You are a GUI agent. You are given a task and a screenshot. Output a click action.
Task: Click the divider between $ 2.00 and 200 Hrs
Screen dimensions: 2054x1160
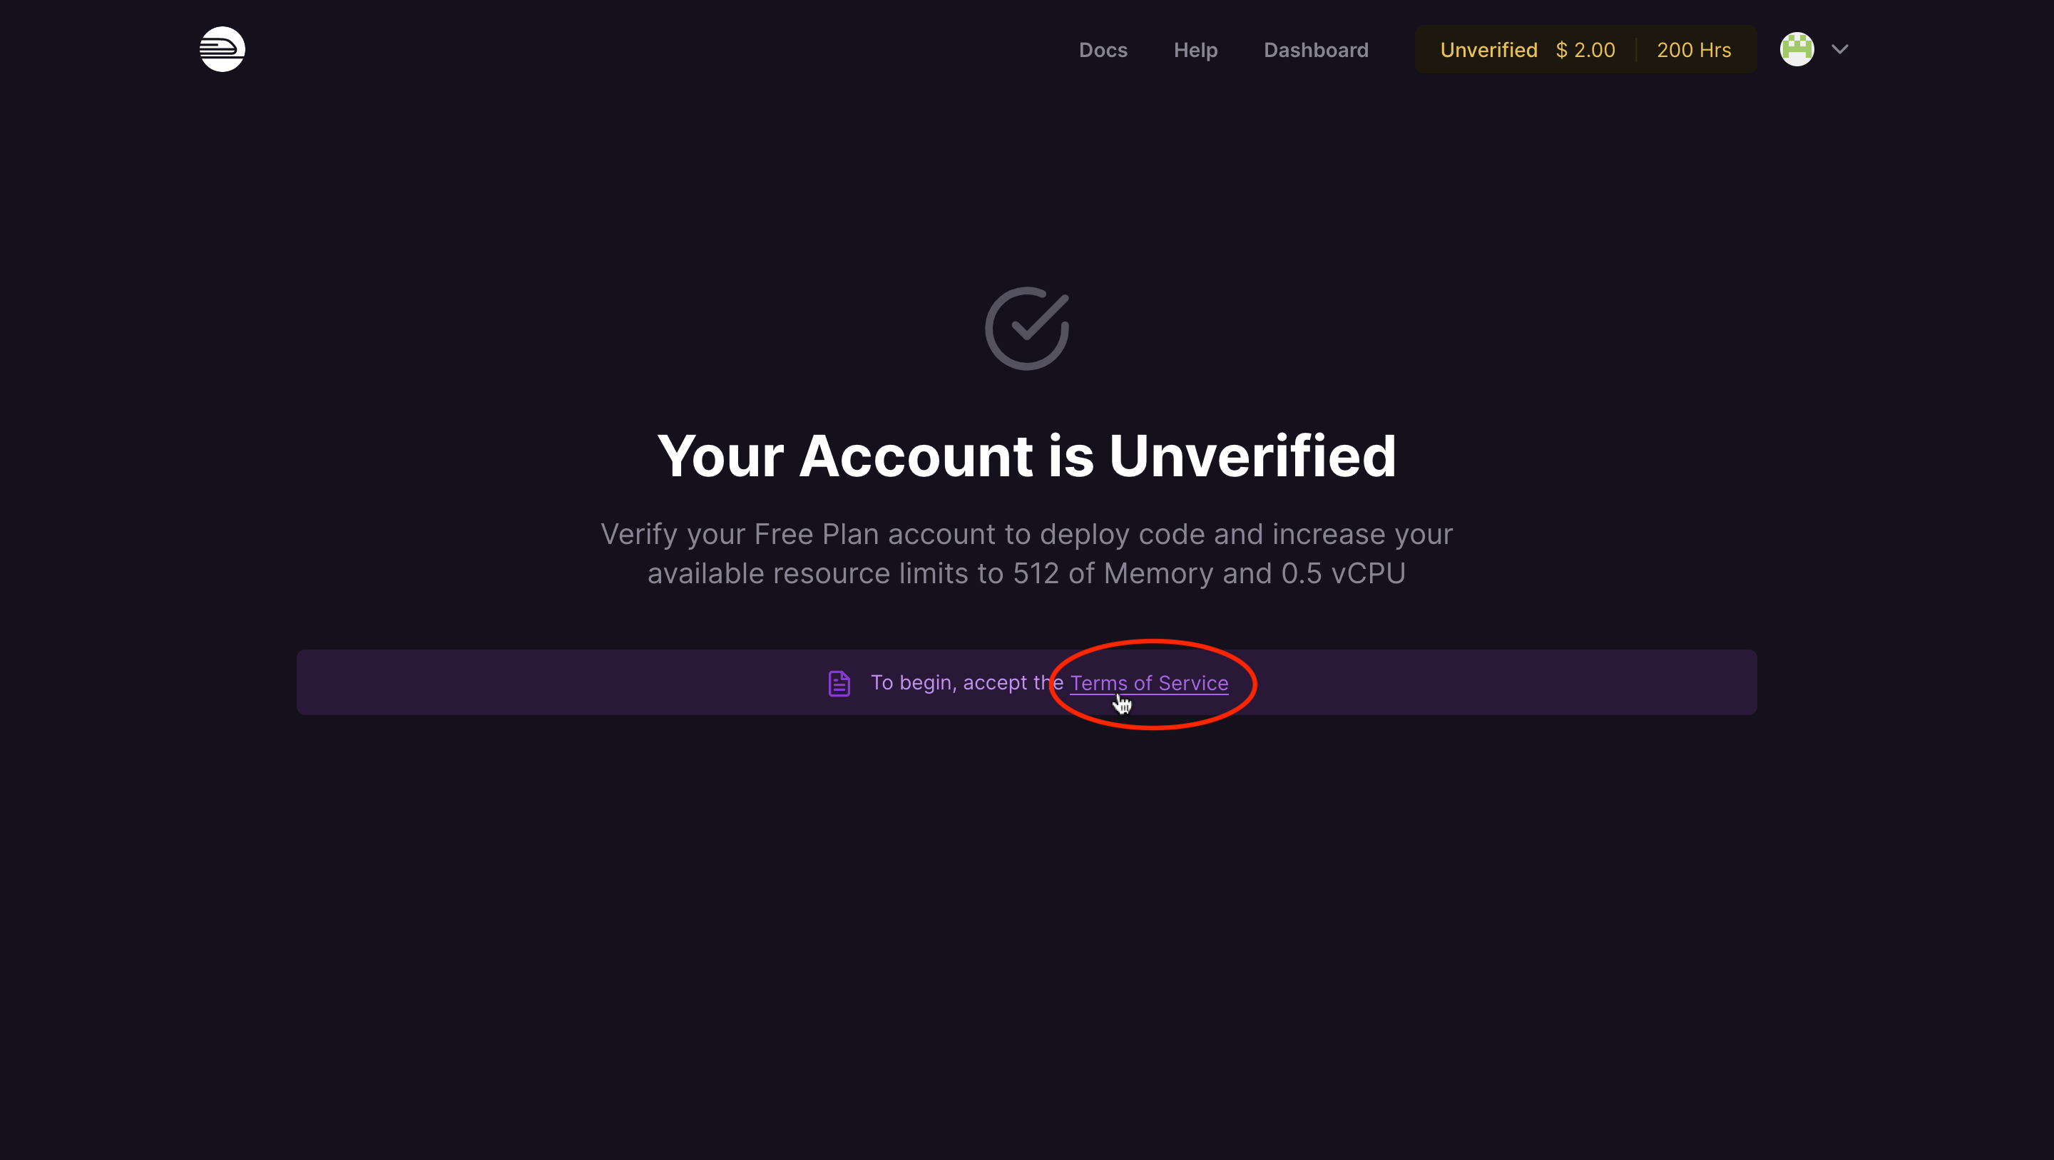[1637, 48]
